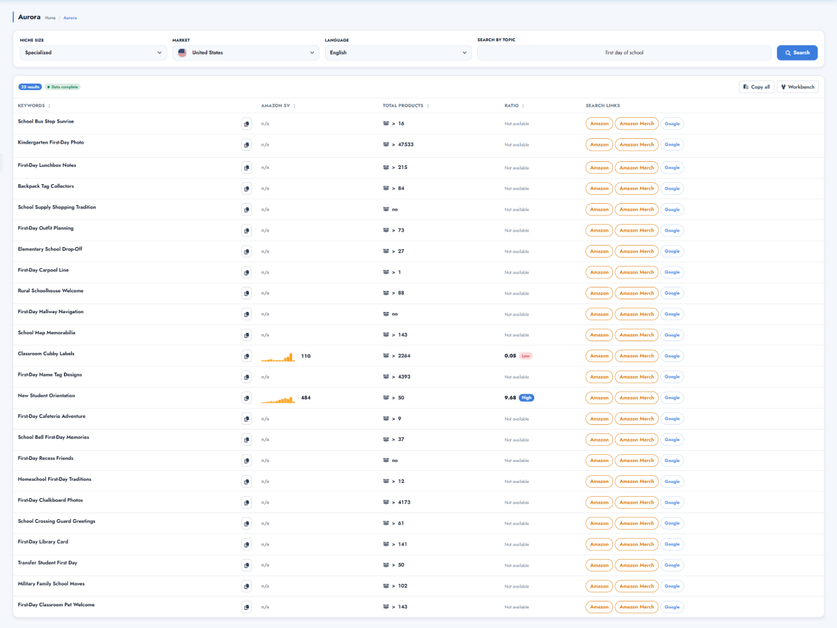
Task: Open Google link for School Bus Stop Sunrise
Action: pos(672,124)
